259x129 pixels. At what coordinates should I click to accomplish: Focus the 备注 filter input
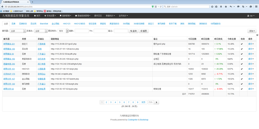point(121,31)
